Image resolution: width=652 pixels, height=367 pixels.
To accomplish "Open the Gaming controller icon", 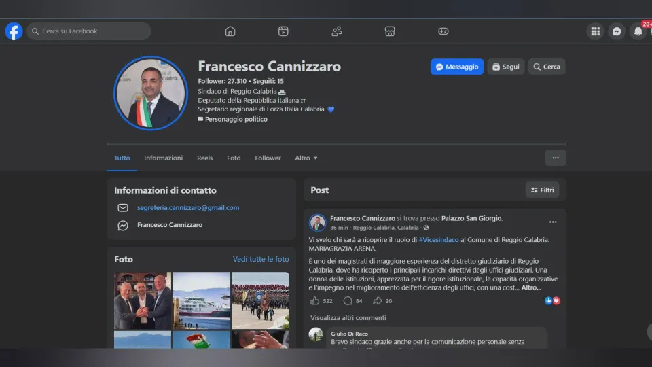I will [x=443, y=31].
